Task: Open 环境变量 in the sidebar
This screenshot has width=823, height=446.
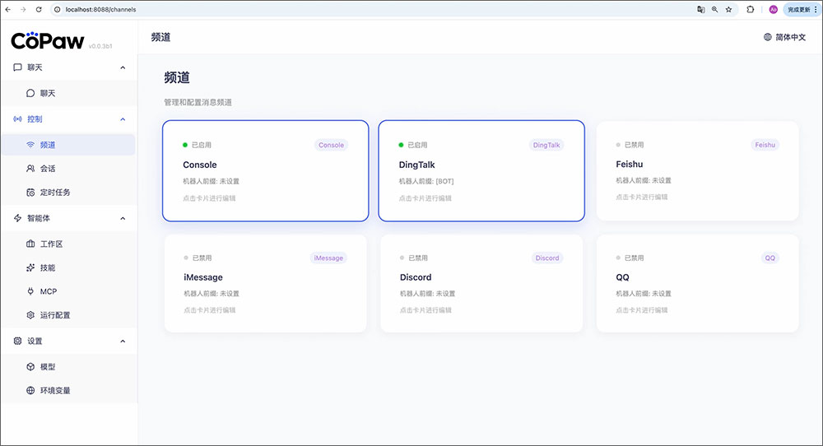Action: (x=68, y=390)
